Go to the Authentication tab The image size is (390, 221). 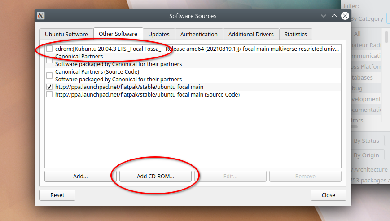coord(199,34)
